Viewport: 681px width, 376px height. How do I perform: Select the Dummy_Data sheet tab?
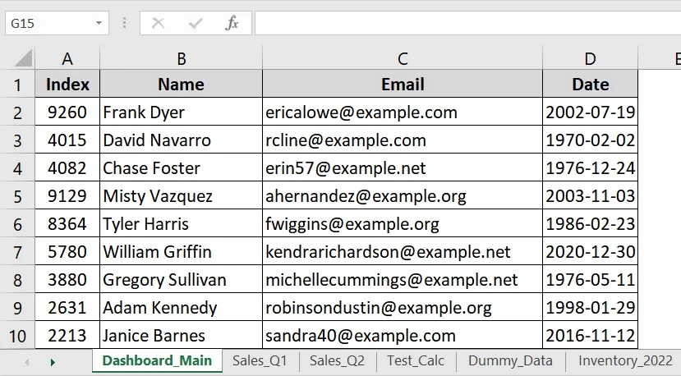[510, 360]
